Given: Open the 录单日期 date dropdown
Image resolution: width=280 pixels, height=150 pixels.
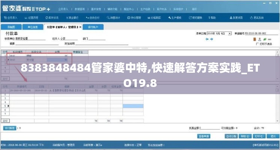Looking at the screenshot, I should point(230,33).
